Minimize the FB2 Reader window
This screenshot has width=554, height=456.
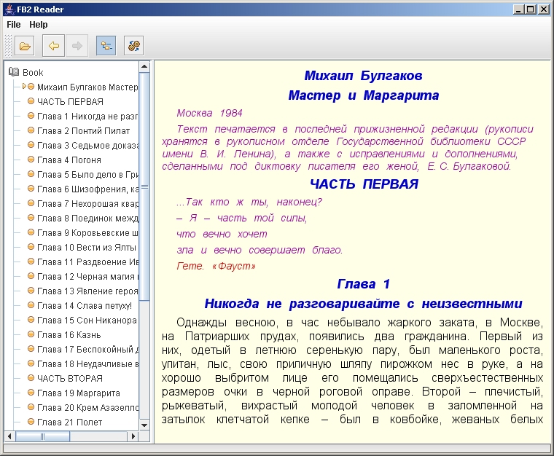pos(518,9)
